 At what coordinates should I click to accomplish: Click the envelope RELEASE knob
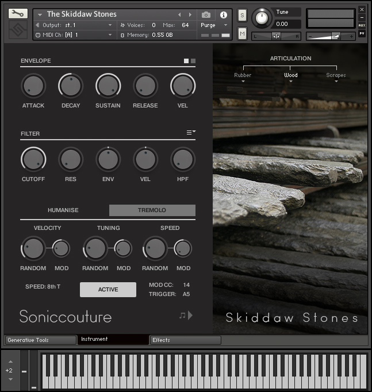pos(145,86)
